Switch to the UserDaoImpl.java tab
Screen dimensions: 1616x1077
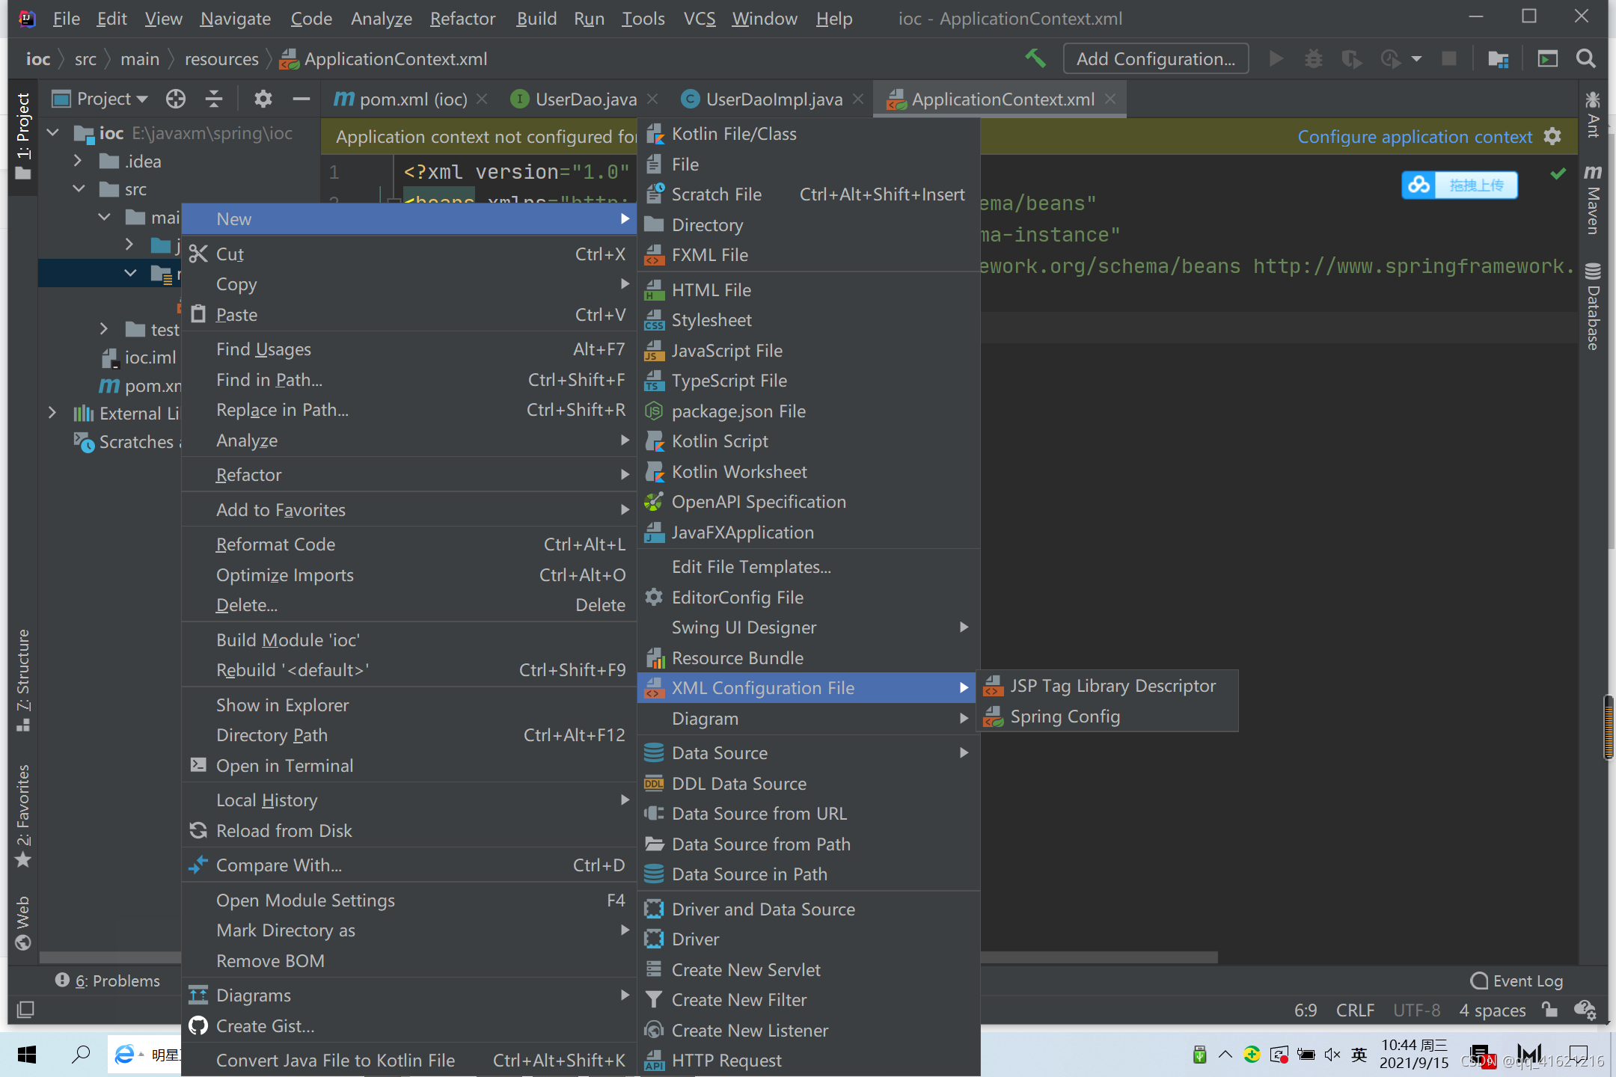pos(773,99)
